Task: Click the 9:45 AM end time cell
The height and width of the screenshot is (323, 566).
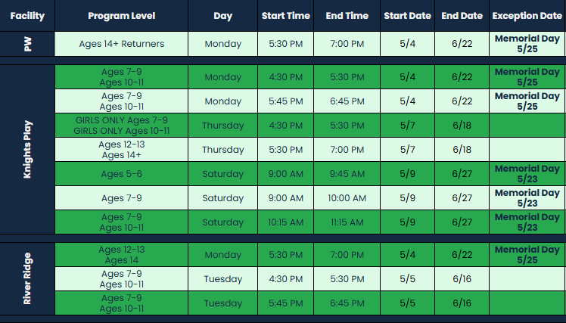Action: (x=347, y=174)
